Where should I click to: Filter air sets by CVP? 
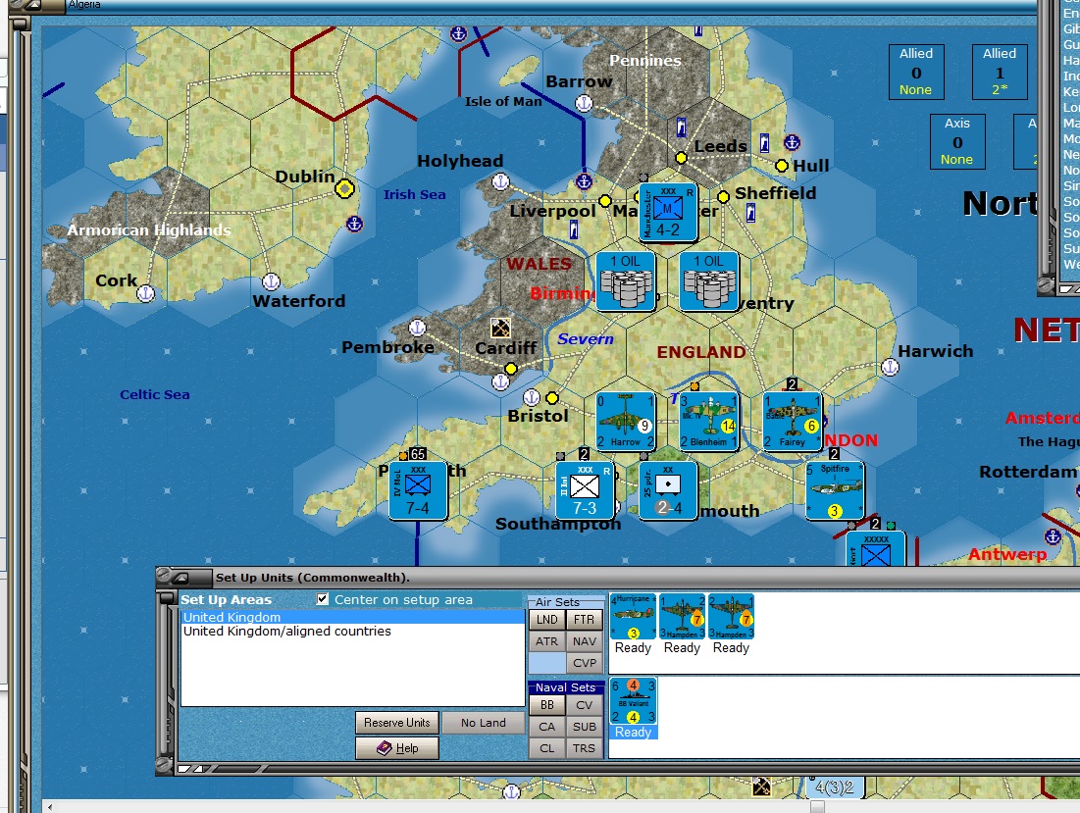(584, 663)
